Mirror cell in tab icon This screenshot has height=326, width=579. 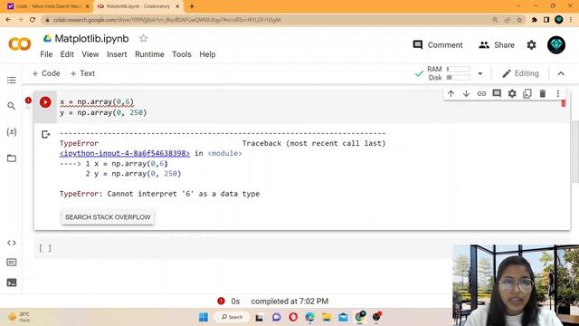[x=527, y=93]
